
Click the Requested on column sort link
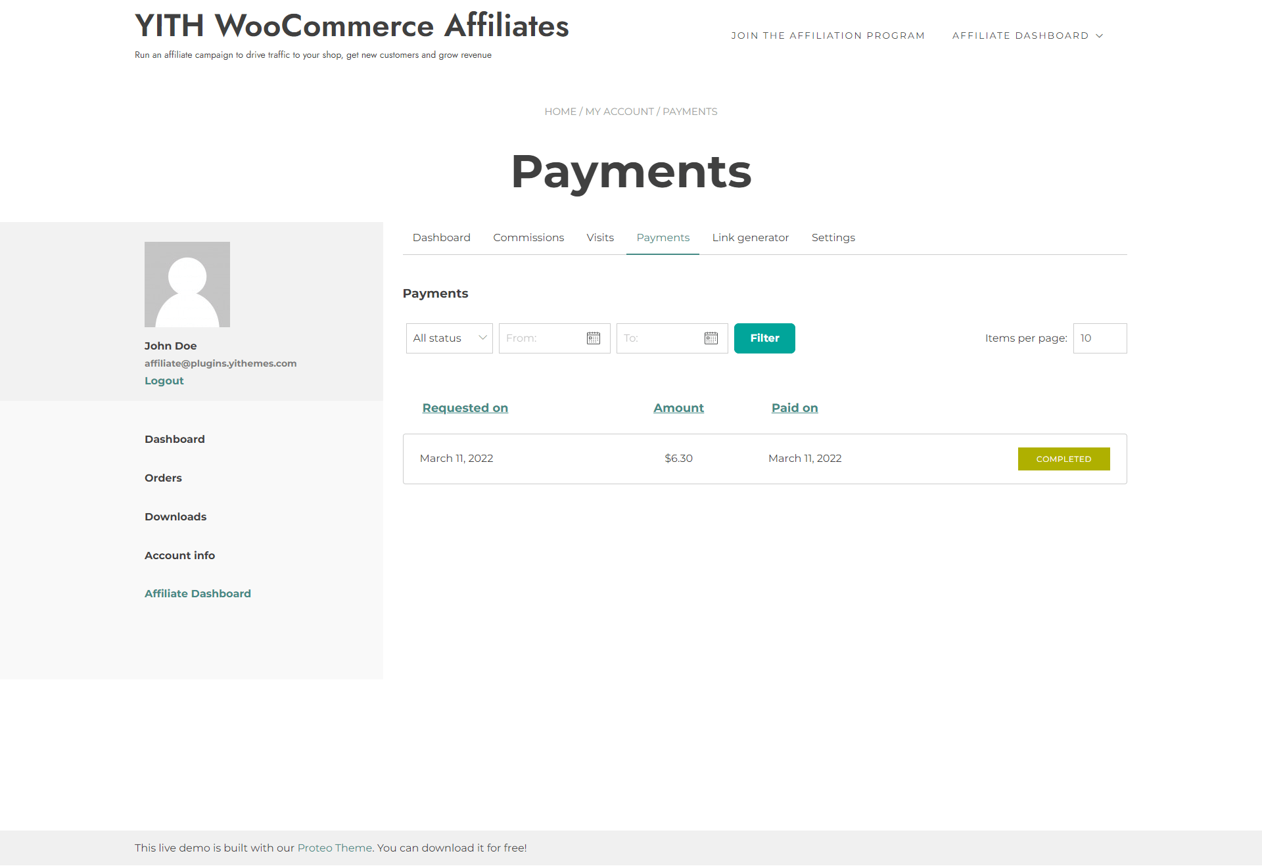[x=465, y=407]
